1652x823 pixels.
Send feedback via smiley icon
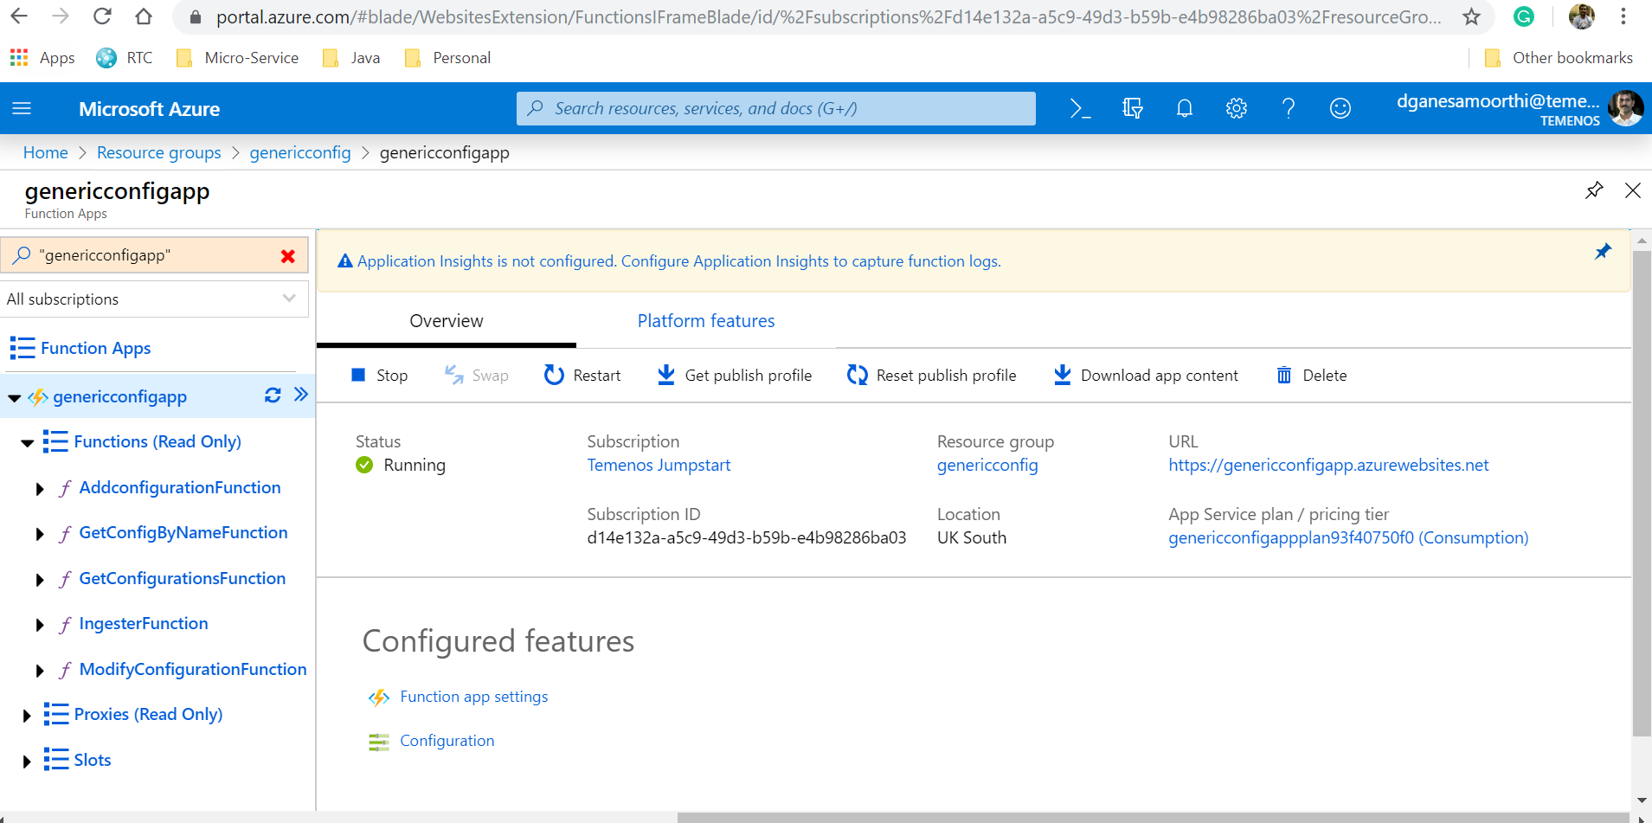(x=1340, y=108)
